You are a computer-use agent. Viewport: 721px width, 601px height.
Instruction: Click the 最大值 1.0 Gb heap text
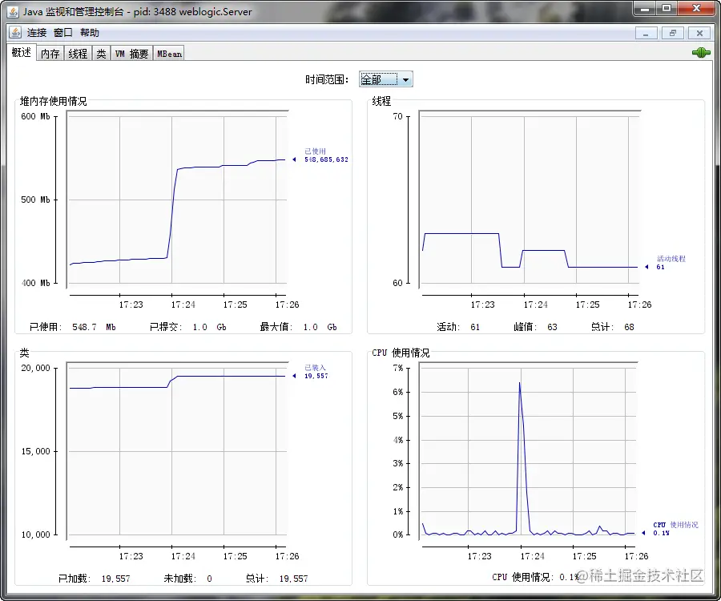(299, 327)
